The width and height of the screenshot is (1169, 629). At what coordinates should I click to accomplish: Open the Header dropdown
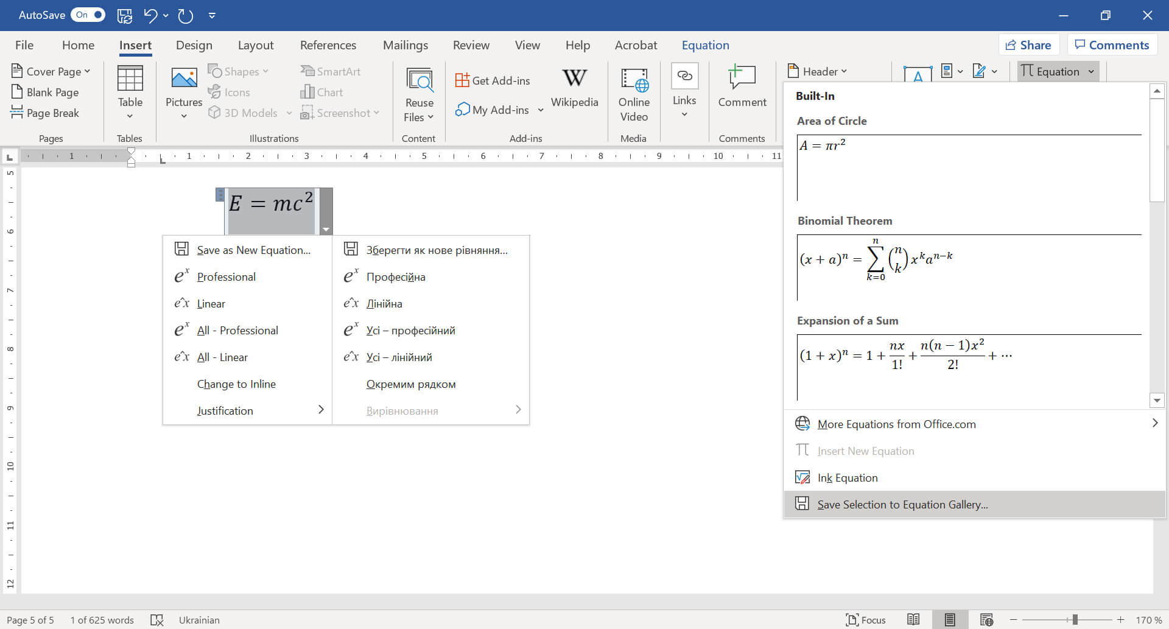point(818,71)
